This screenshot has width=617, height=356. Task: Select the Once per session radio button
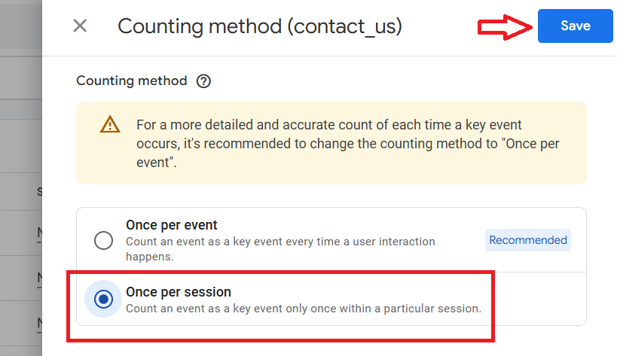(103, 300)
